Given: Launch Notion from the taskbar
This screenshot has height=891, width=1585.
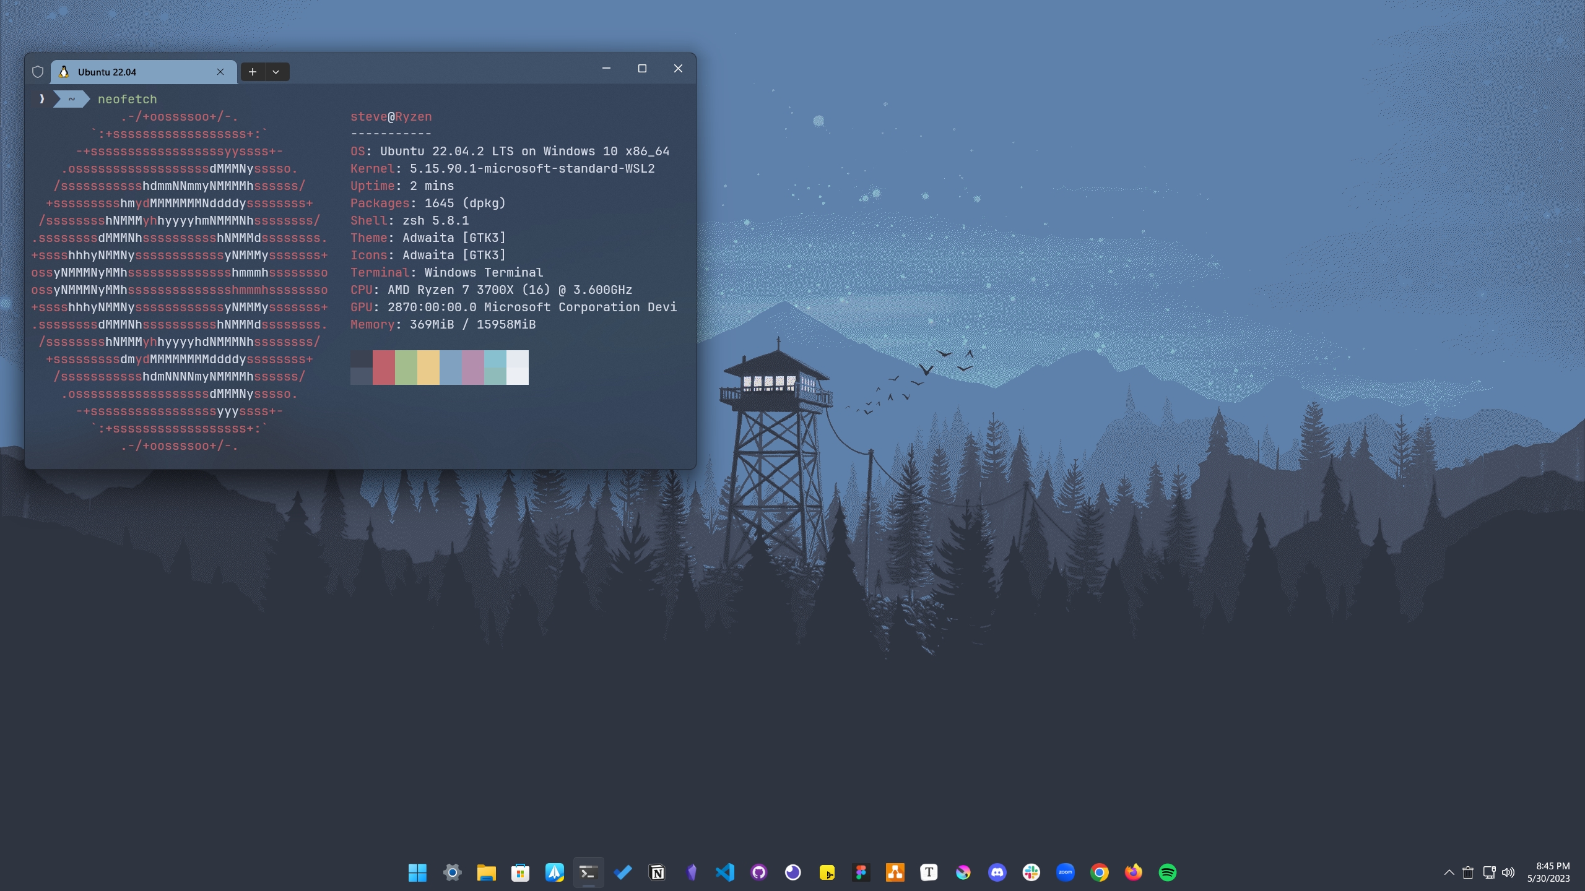Looking at the screenshot, I should [657, 872].
